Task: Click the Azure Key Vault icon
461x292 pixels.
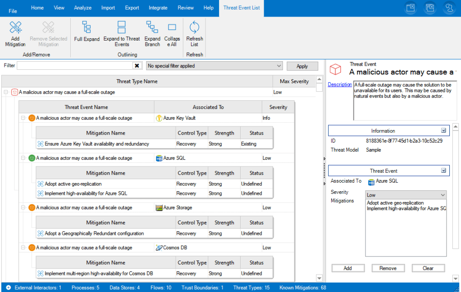Action: 159,118
